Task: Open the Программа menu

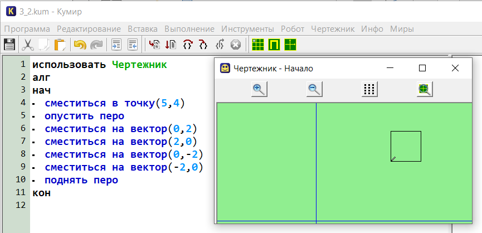Action: [x=27, y=29]
